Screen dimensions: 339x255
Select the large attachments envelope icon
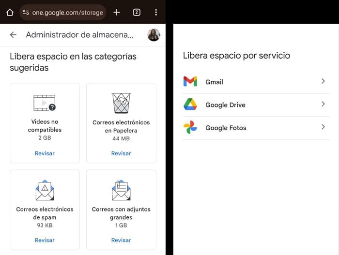pos(121,191)
